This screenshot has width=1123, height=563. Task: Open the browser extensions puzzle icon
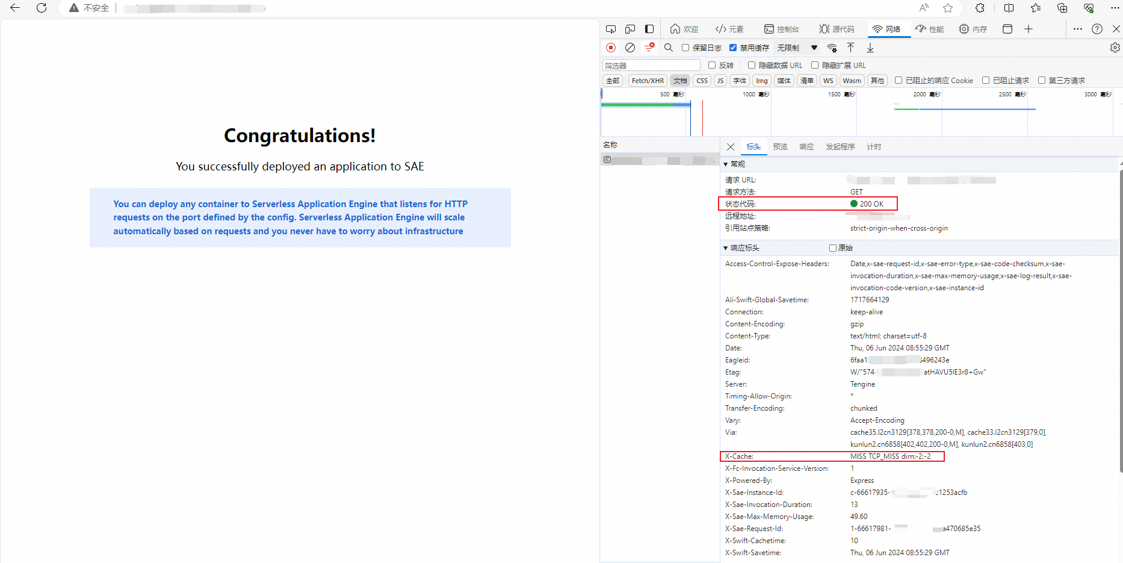980,8
